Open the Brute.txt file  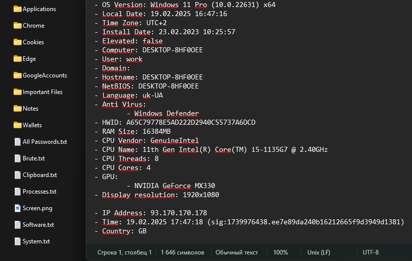pyautogui.click(x=33, y=158)
